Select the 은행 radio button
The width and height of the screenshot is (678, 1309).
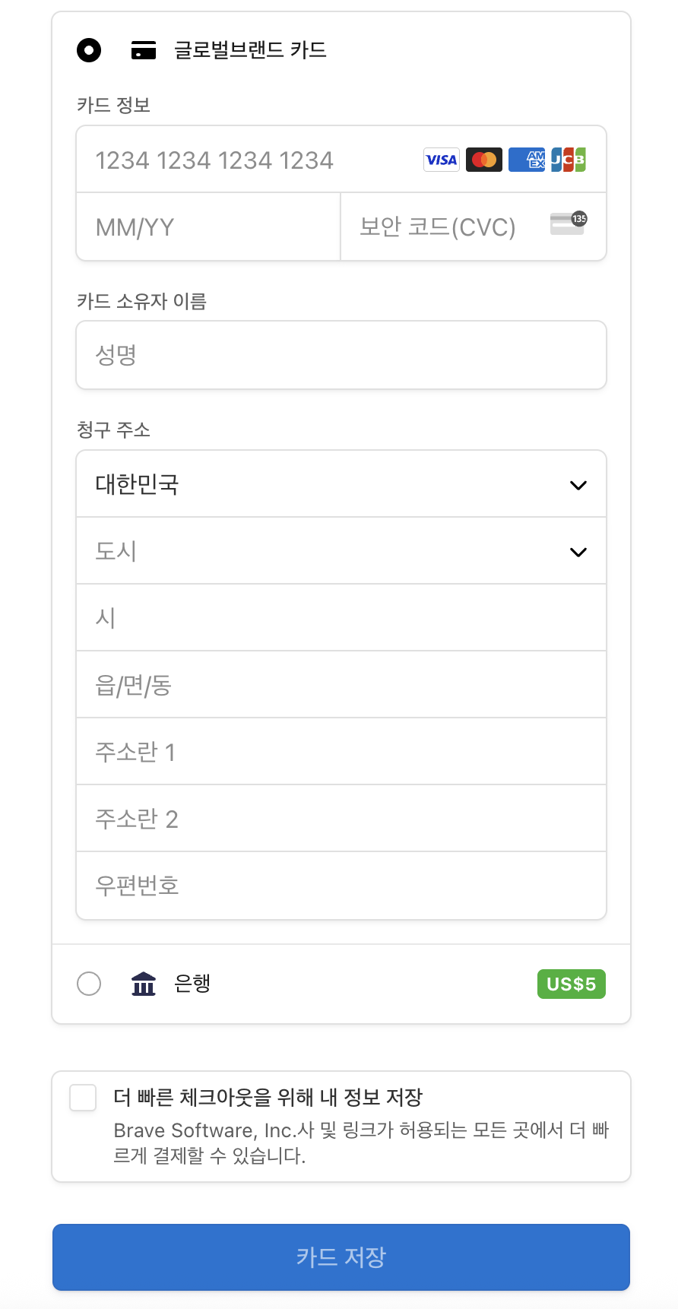(89, 984)
